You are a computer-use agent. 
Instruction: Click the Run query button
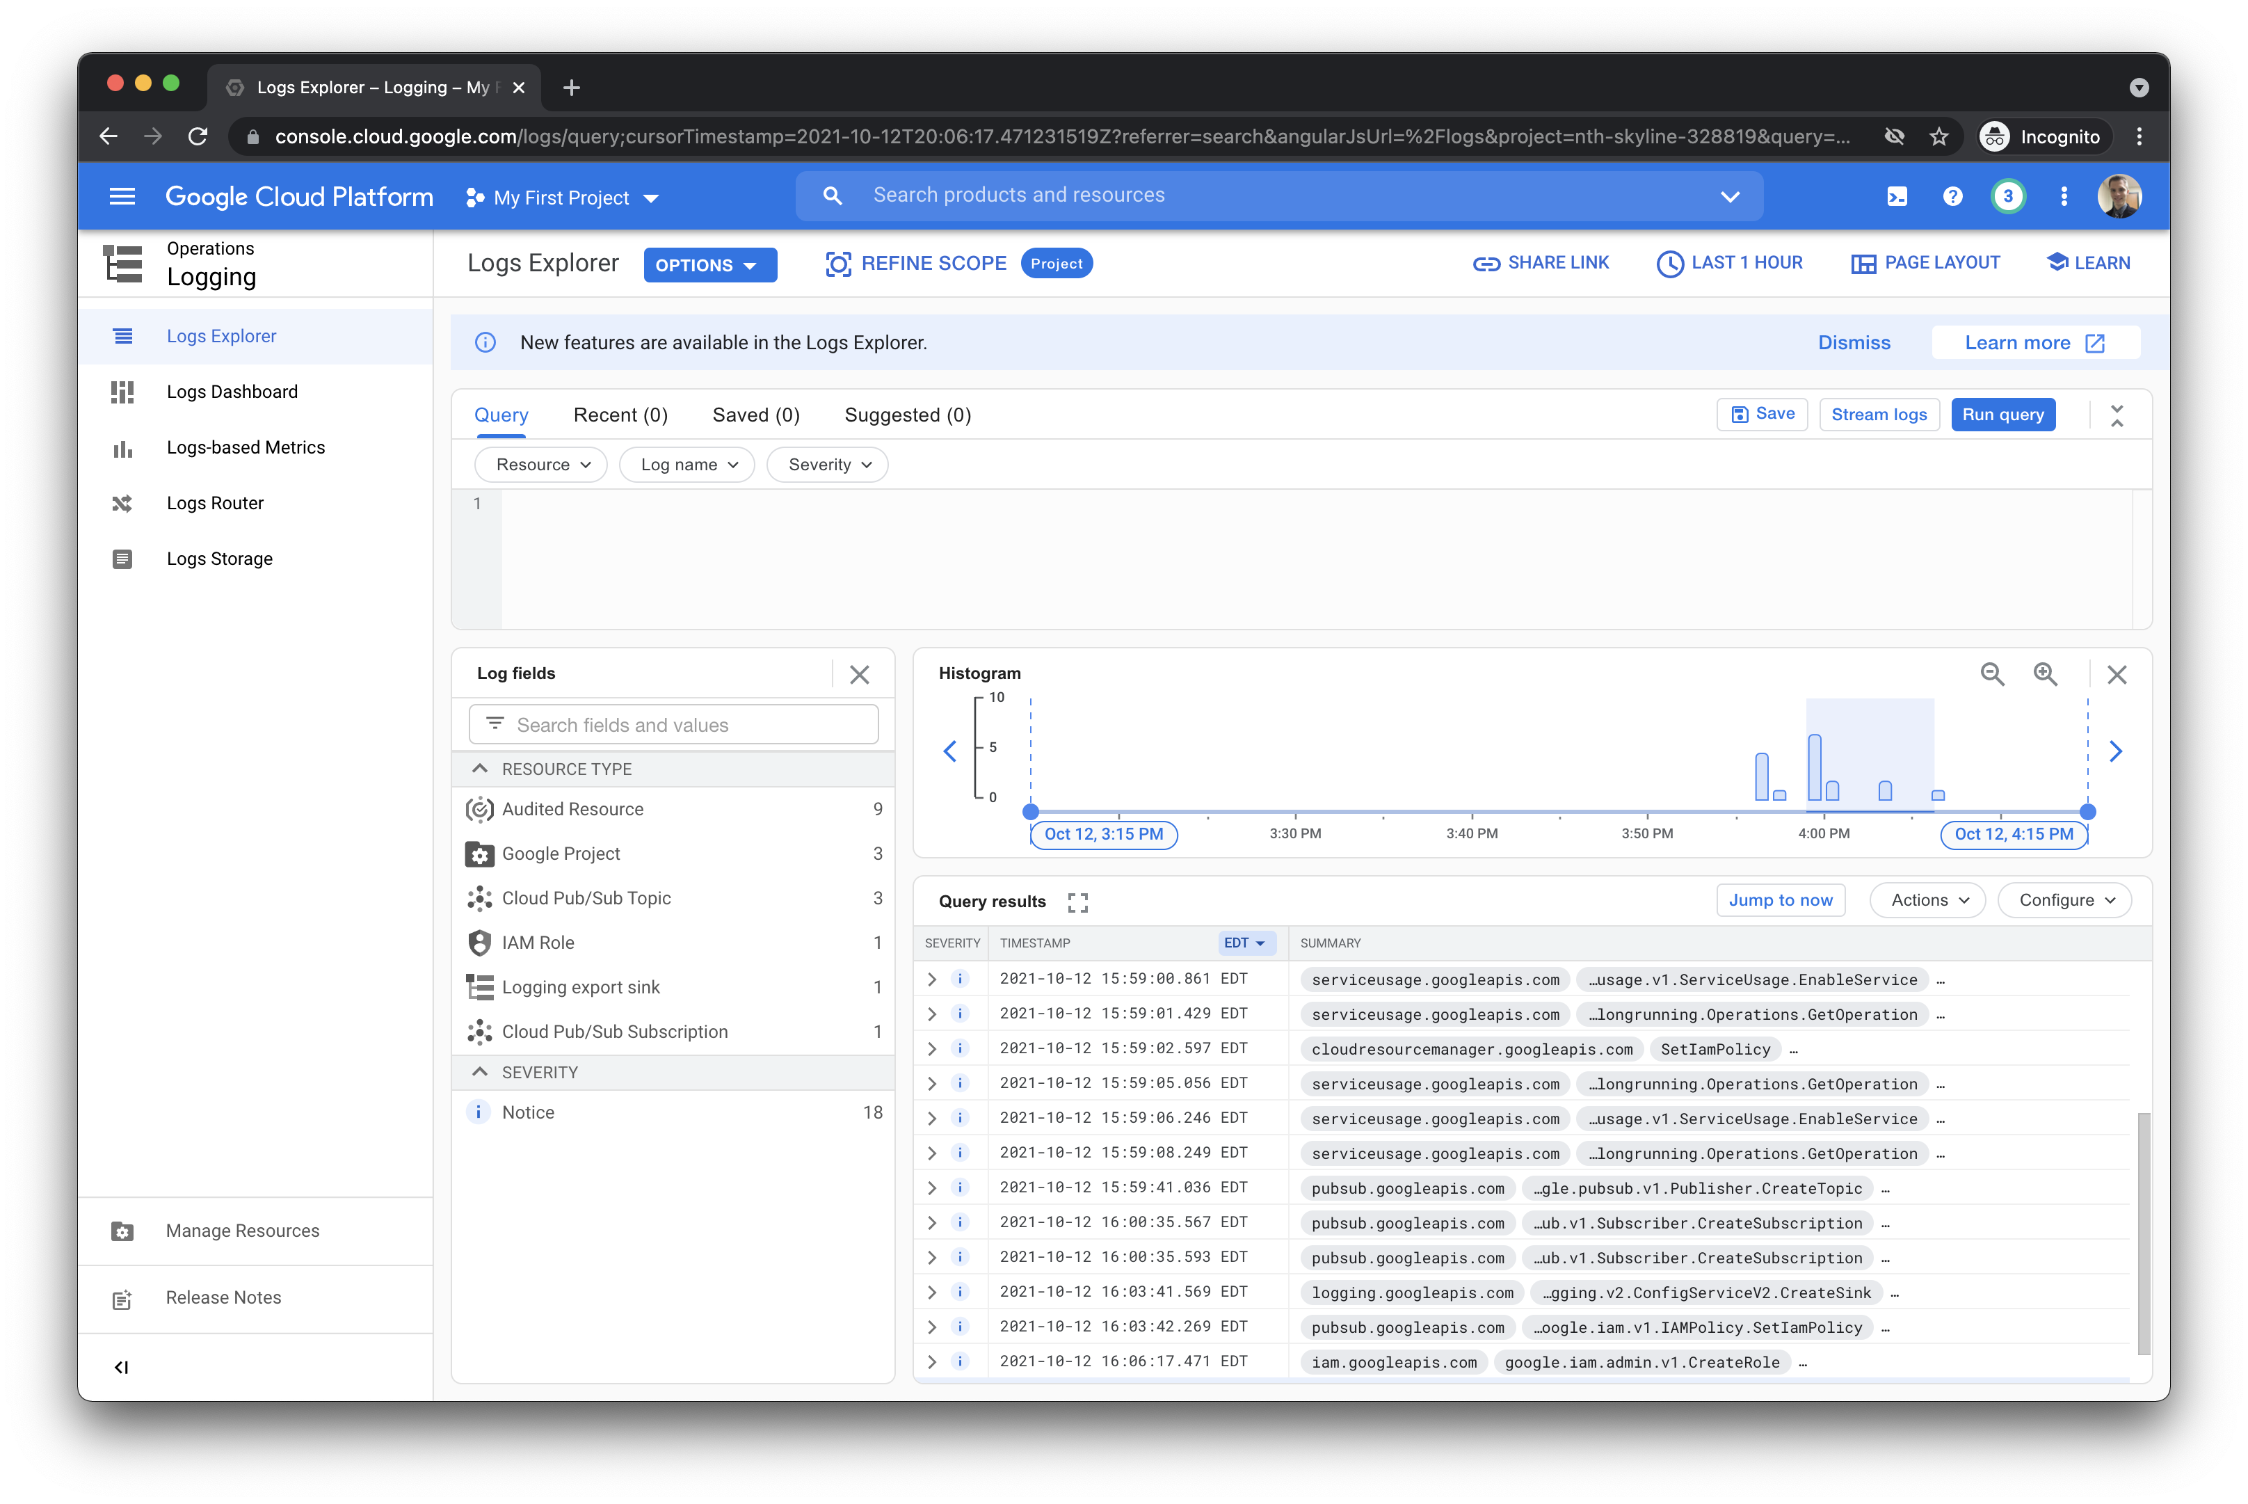(2002, 415)
